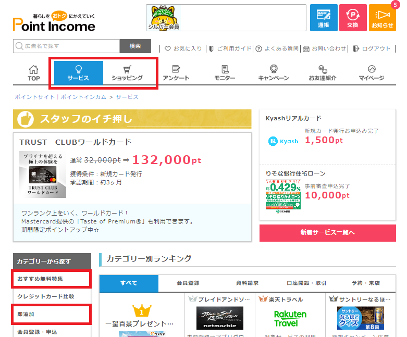407x337 pixels.
Task: Open 即追加 category
Action: tap(52, 314)
